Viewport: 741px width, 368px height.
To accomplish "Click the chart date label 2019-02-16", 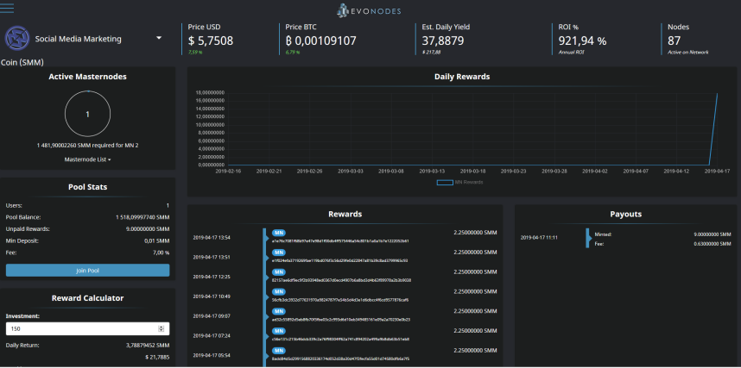I will click(x=228, y=172).
